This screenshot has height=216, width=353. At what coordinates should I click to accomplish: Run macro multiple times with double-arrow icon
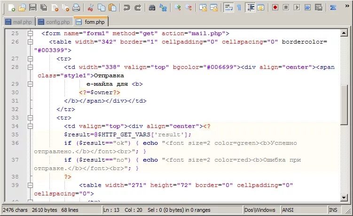[307, 8]
